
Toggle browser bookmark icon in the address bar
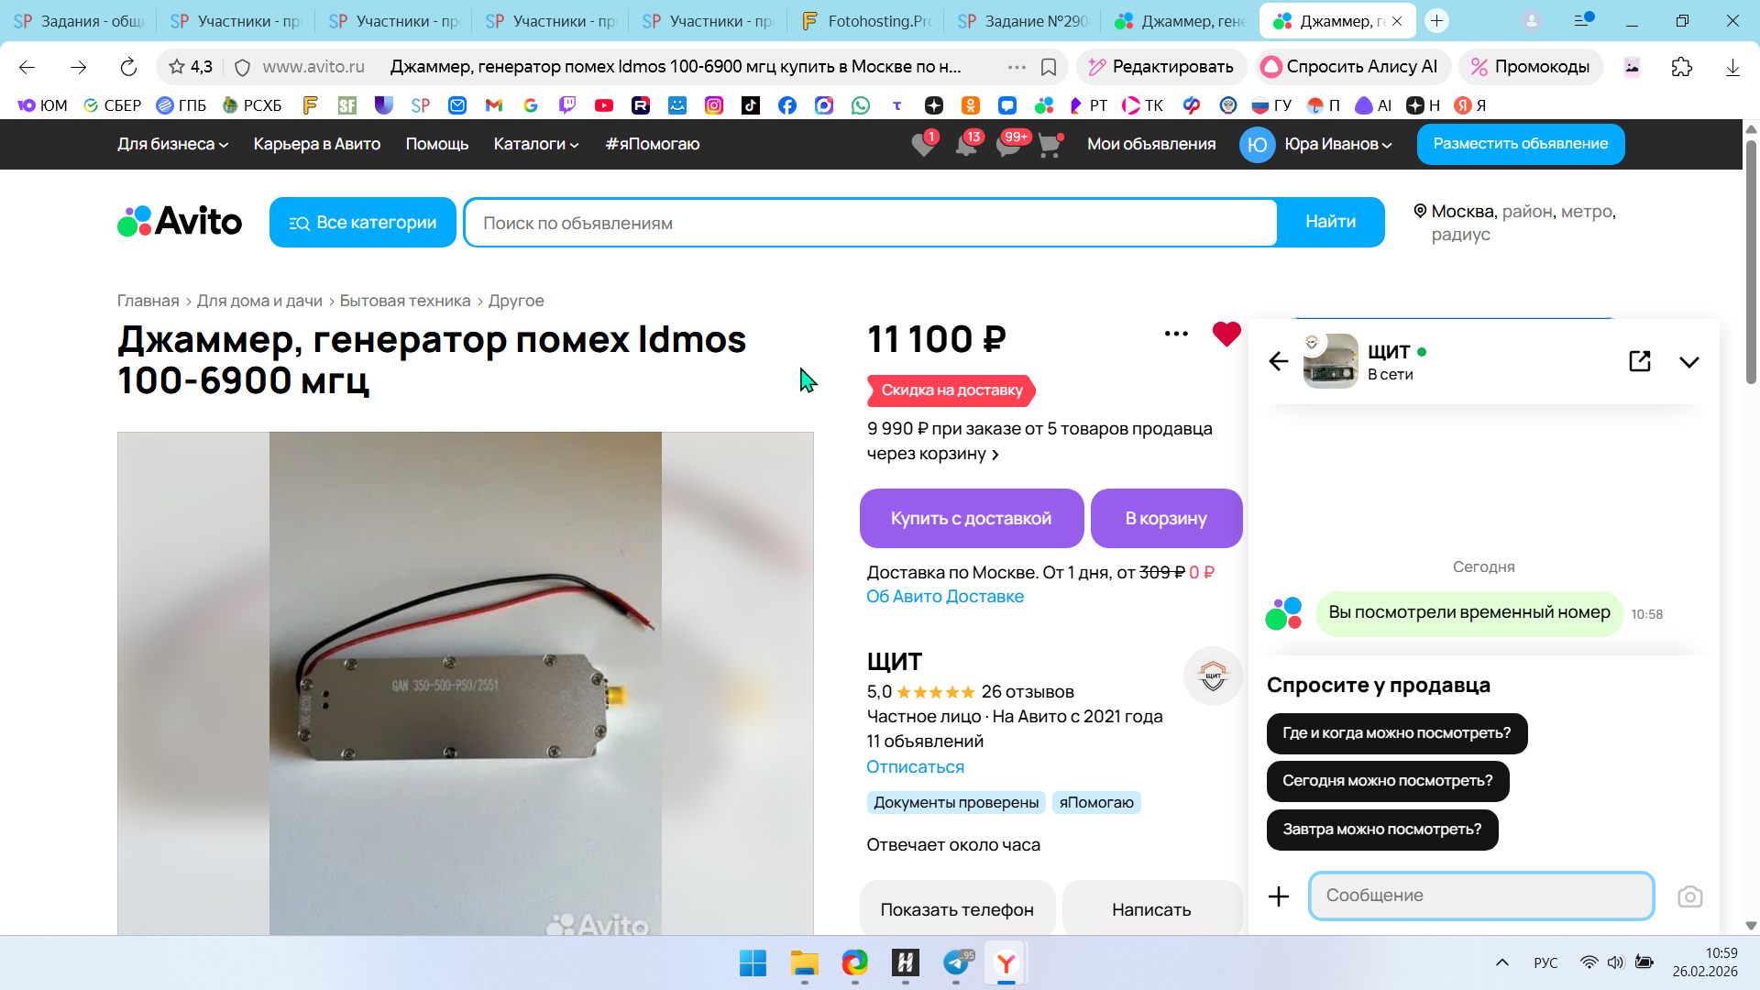click(1049, 67)
